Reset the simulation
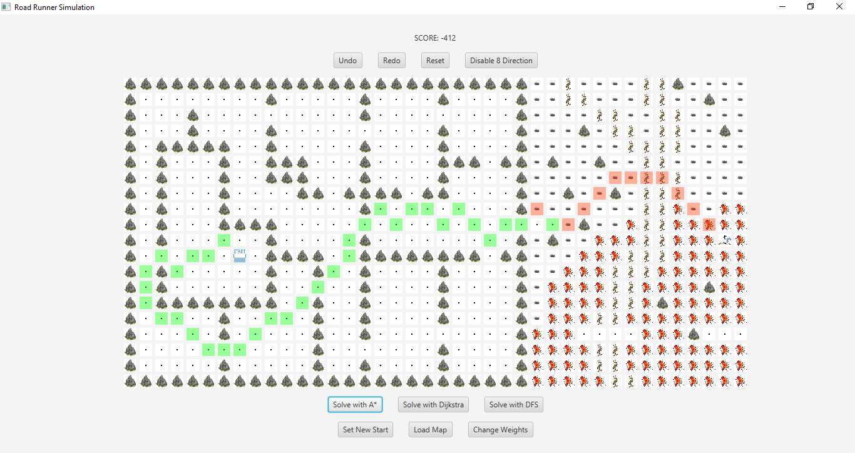The image size is (855, 453). tap(435, 60)
